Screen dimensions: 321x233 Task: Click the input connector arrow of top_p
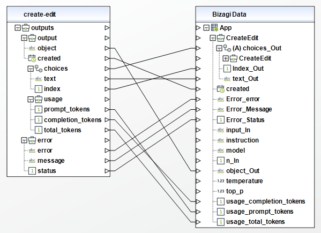pos(198,191)
